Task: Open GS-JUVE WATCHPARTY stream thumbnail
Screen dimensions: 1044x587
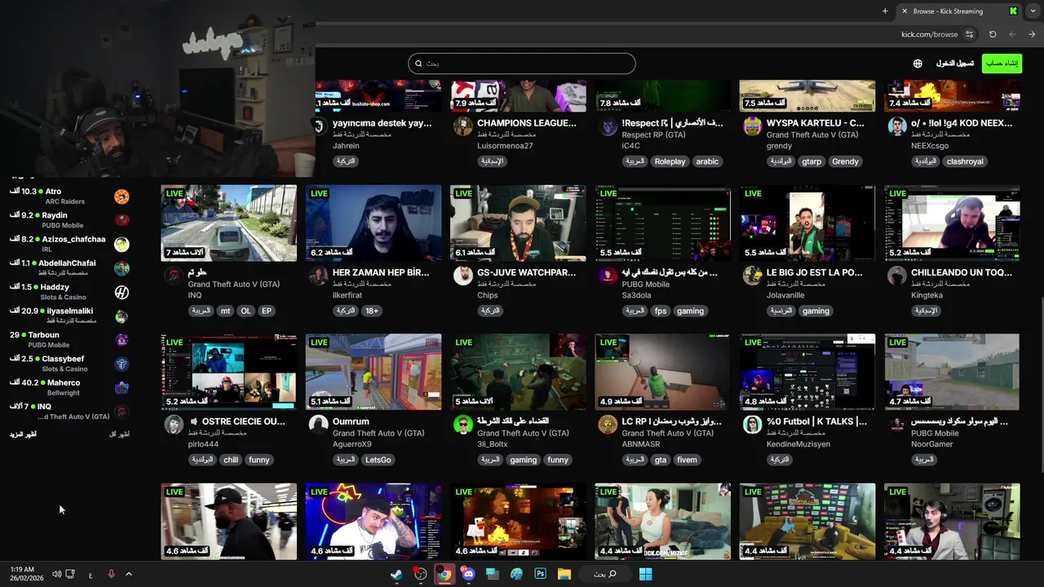Action: click(518, 223)
